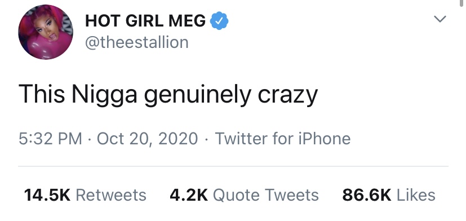Image resolution: width=466 pixels, height=221 pixels.
Task: Expand the tweet options chevron
Action: [440, 19]
